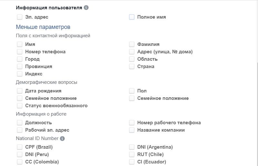Viewport: 258px width, 166px height.
Task: Click info icon beside Информация пользователя
Action: pos(86,8)
